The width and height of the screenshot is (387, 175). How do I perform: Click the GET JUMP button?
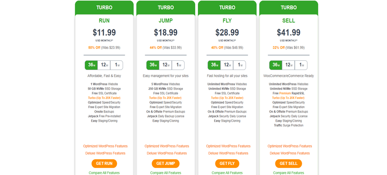point(166,164)
